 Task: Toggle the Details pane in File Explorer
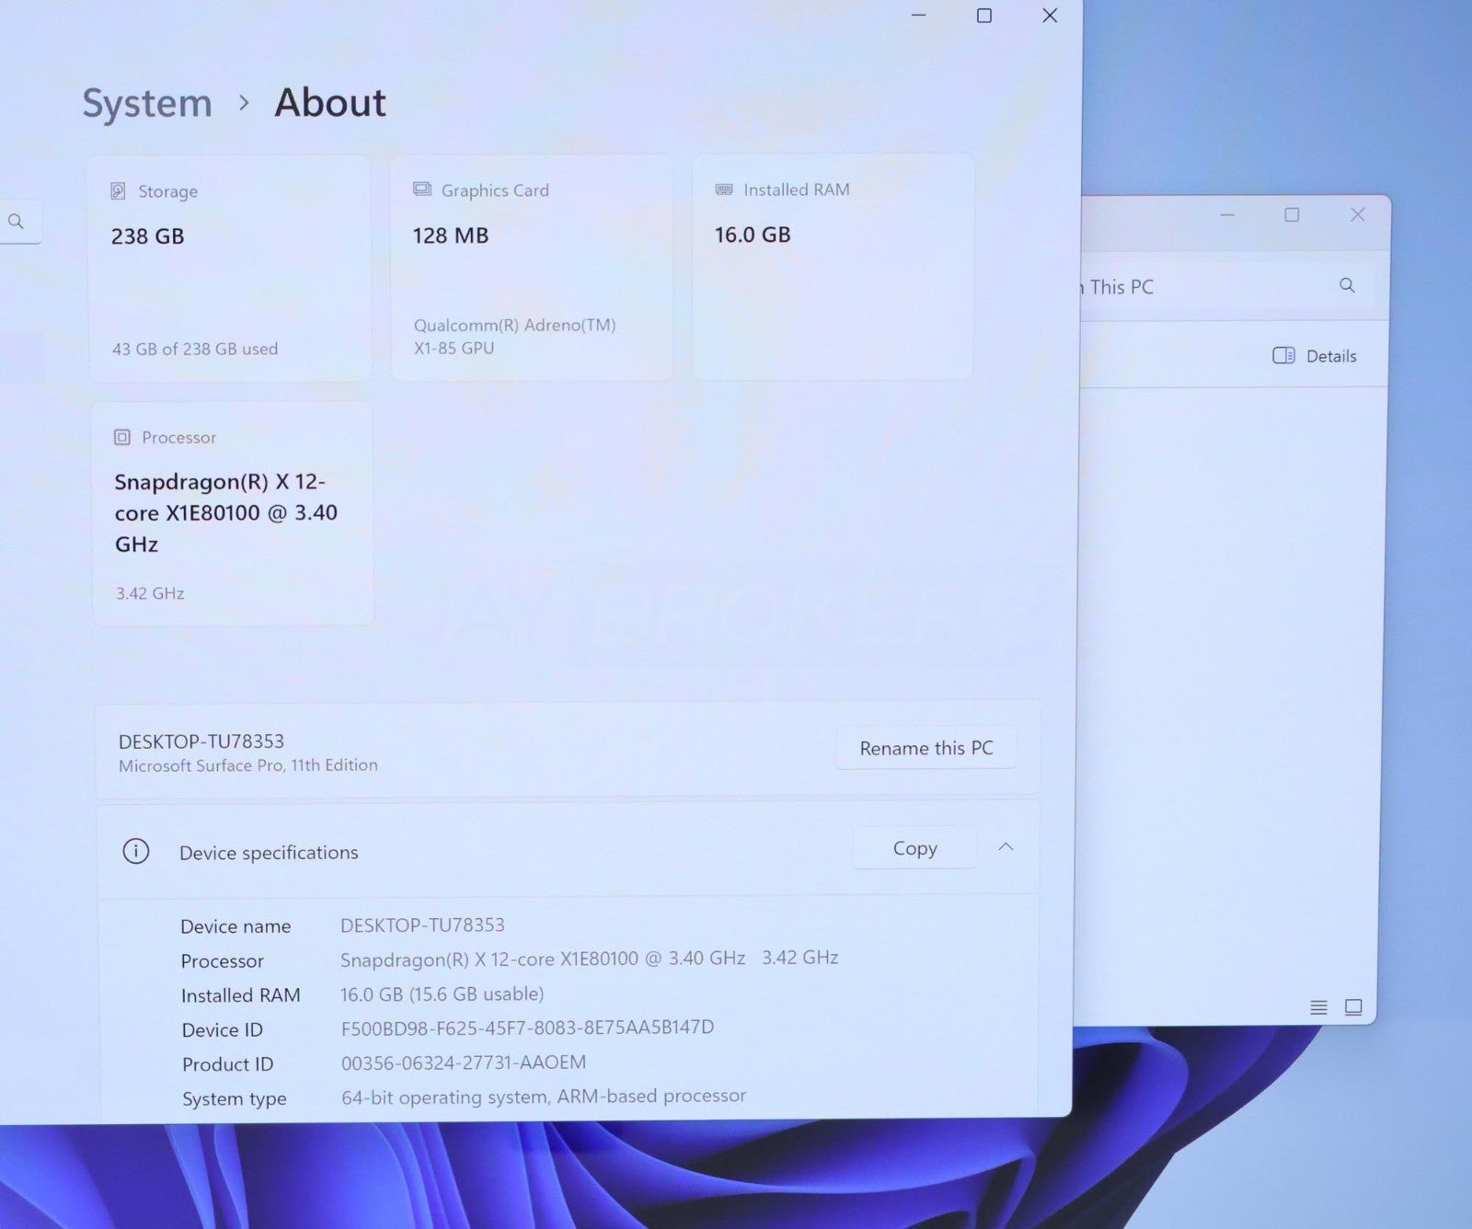coord(1315,356)
